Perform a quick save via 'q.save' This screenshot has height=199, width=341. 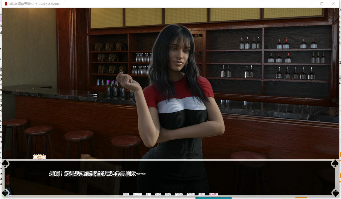click(179, 194)
